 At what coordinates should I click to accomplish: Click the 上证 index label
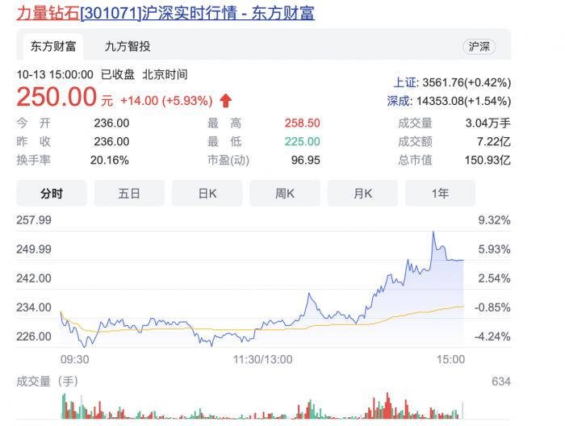tap(404, 82)
